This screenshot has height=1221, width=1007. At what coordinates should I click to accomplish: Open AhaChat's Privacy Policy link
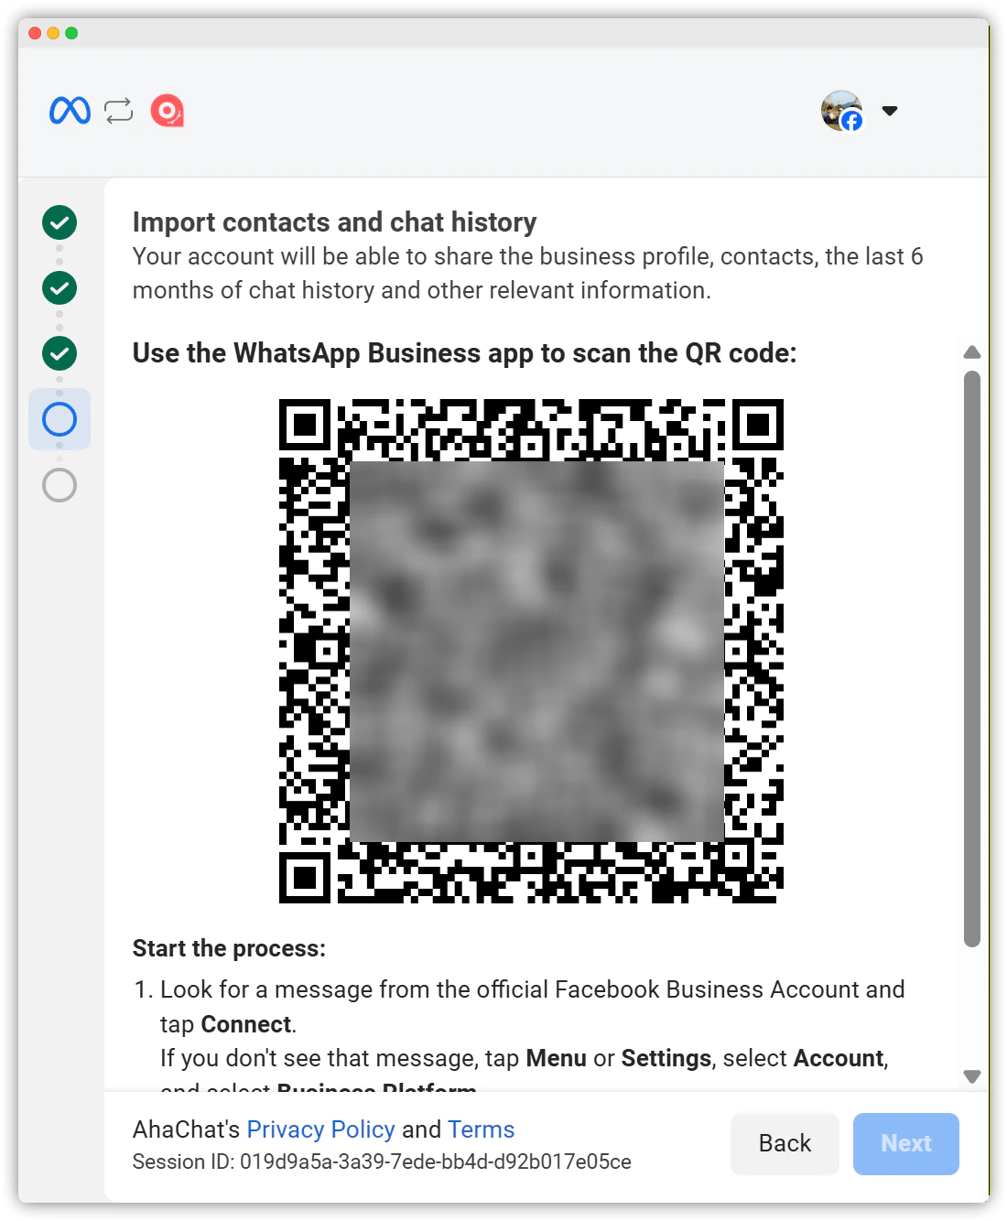(x=321, y=1129)
